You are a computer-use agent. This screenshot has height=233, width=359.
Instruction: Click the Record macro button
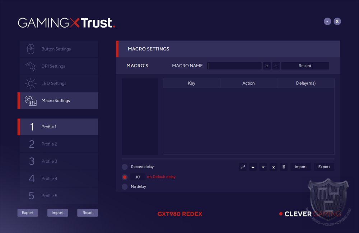pyautogui.click(x=305, y=66)
